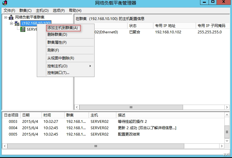This screenshot has width=232, height=158.
Task: Click the 群集 log column header
Action: 77,115
